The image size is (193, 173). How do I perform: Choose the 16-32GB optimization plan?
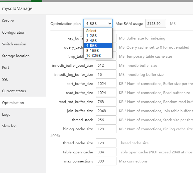[94, 55]
